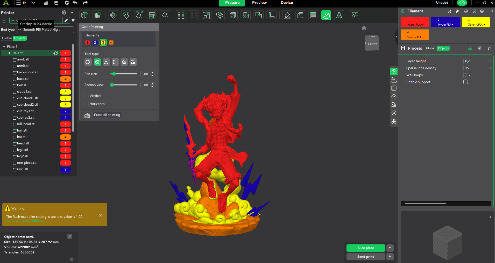Image resolution: width=495 pixels, height=263 pixels.
Task: Click the Auto orient icon
Action: (x=139, y=15)
